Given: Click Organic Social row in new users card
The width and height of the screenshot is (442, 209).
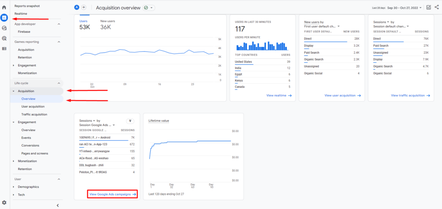Looking at the screenshot, I should [331, 73].
